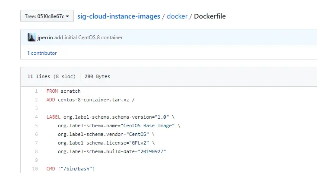The image size is (317, 173).
Task: Click the CMD ["/bin/bash"] code line
Action: [70, 169]
